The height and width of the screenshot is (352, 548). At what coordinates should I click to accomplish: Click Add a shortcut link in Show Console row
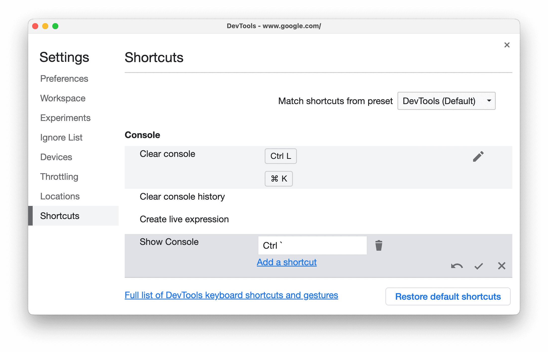(287, 262)
